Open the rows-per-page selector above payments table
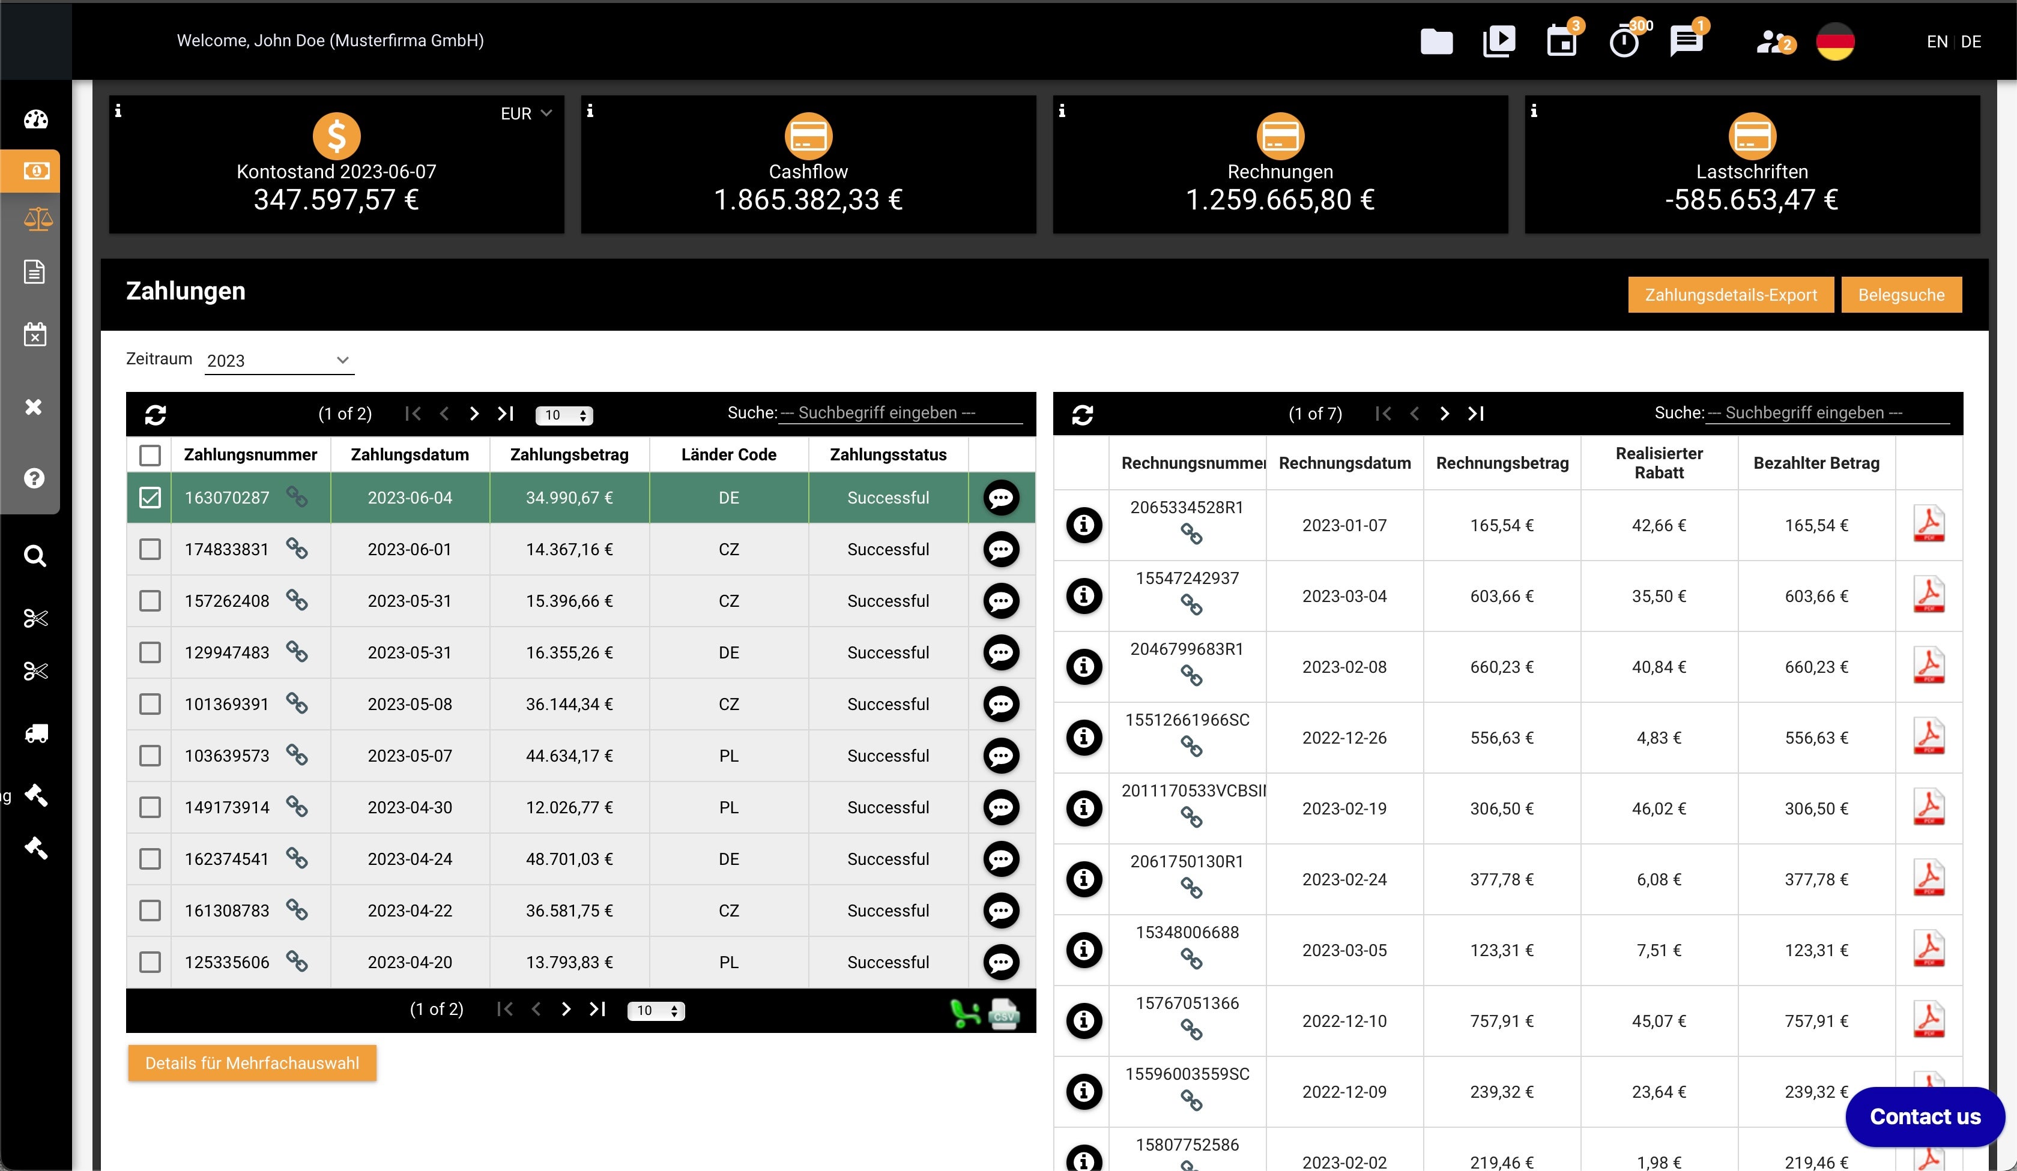 [x=563, y=415]
